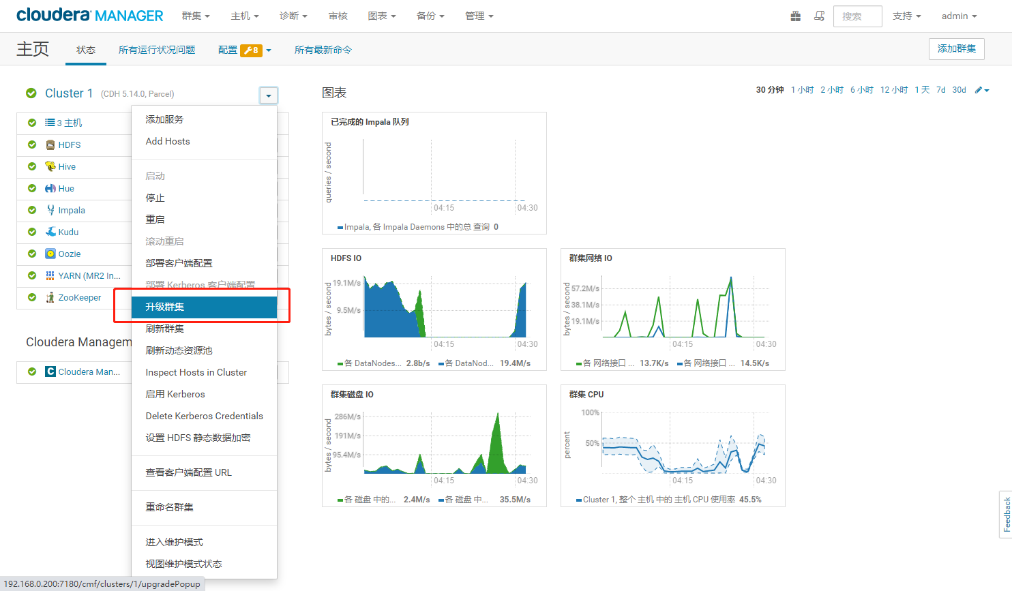Click the green status icon for HDFS
This screenshot has width=1012, height=591.
[32, 145]
